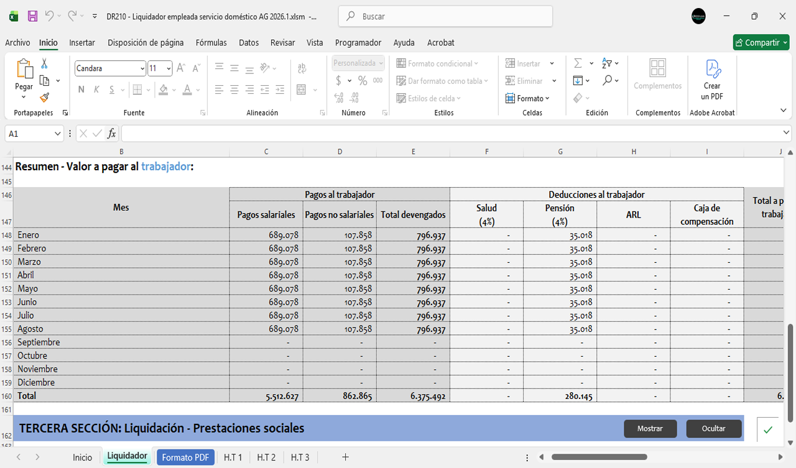The height and width of the screenshot is (468, 796).
Task: Open the Candara font name dropdown
Action: [142, 68]
